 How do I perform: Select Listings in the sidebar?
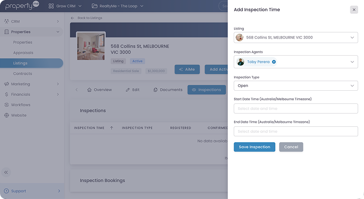(32, 63)
